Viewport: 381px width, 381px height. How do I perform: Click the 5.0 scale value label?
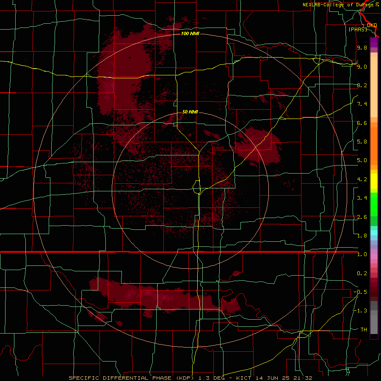click(362, 160)
